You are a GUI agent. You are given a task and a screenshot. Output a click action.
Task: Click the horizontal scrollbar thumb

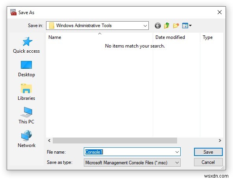(115, 140)
